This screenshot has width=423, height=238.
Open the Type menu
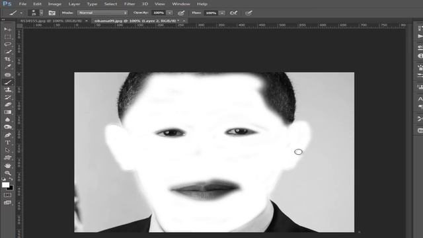92,4
